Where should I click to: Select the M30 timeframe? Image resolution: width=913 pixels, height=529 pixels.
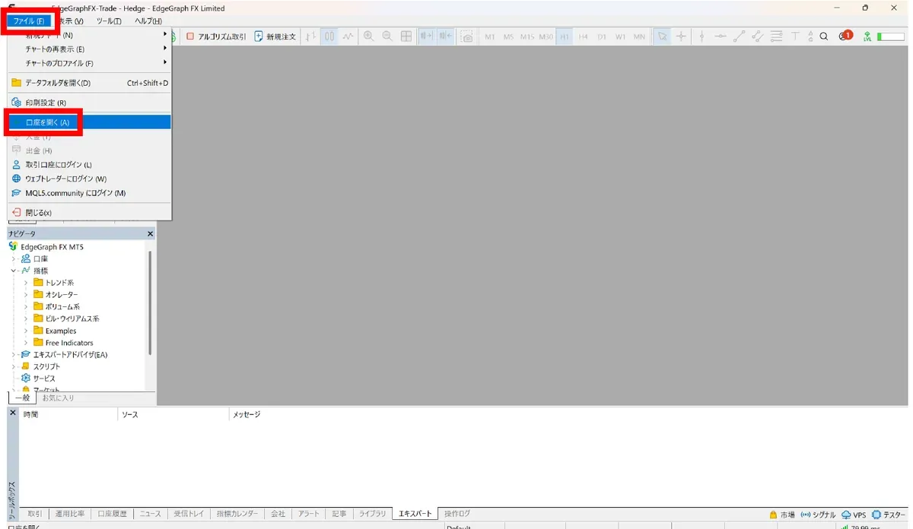(546, 36)
